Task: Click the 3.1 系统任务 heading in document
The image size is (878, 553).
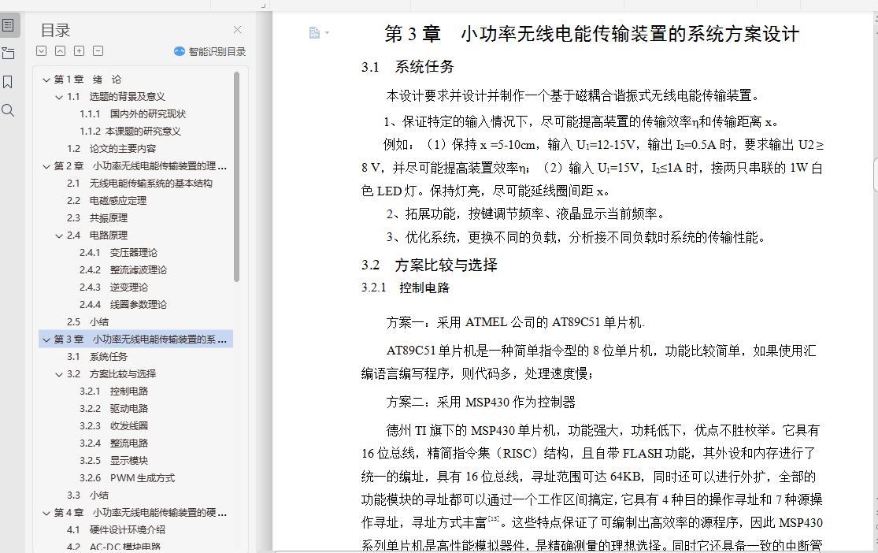Action: coord(408,67)
